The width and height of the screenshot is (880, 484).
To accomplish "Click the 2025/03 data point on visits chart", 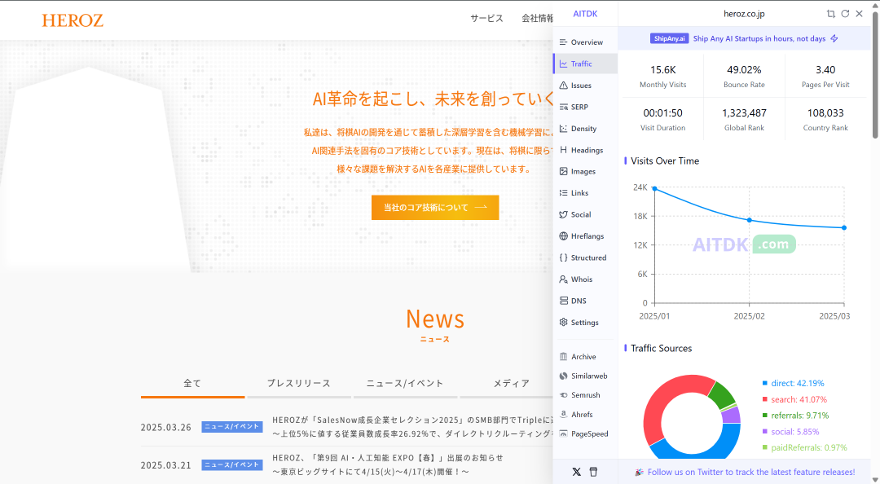I will point(844,227).
